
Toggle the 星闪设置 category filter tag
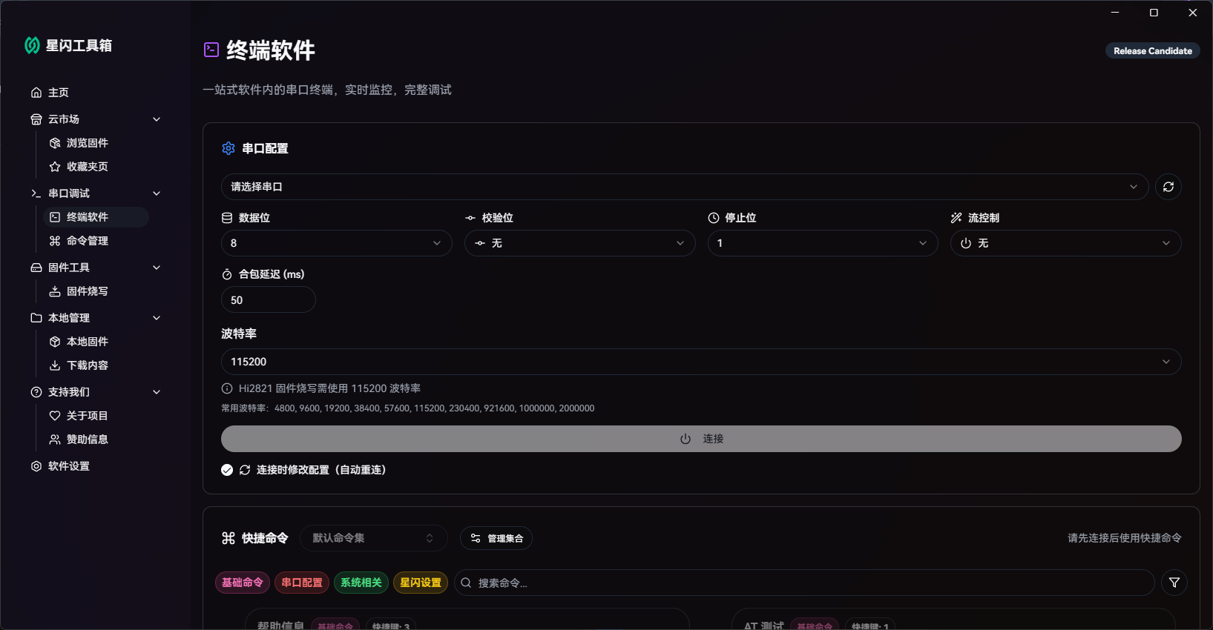point(421,583)
